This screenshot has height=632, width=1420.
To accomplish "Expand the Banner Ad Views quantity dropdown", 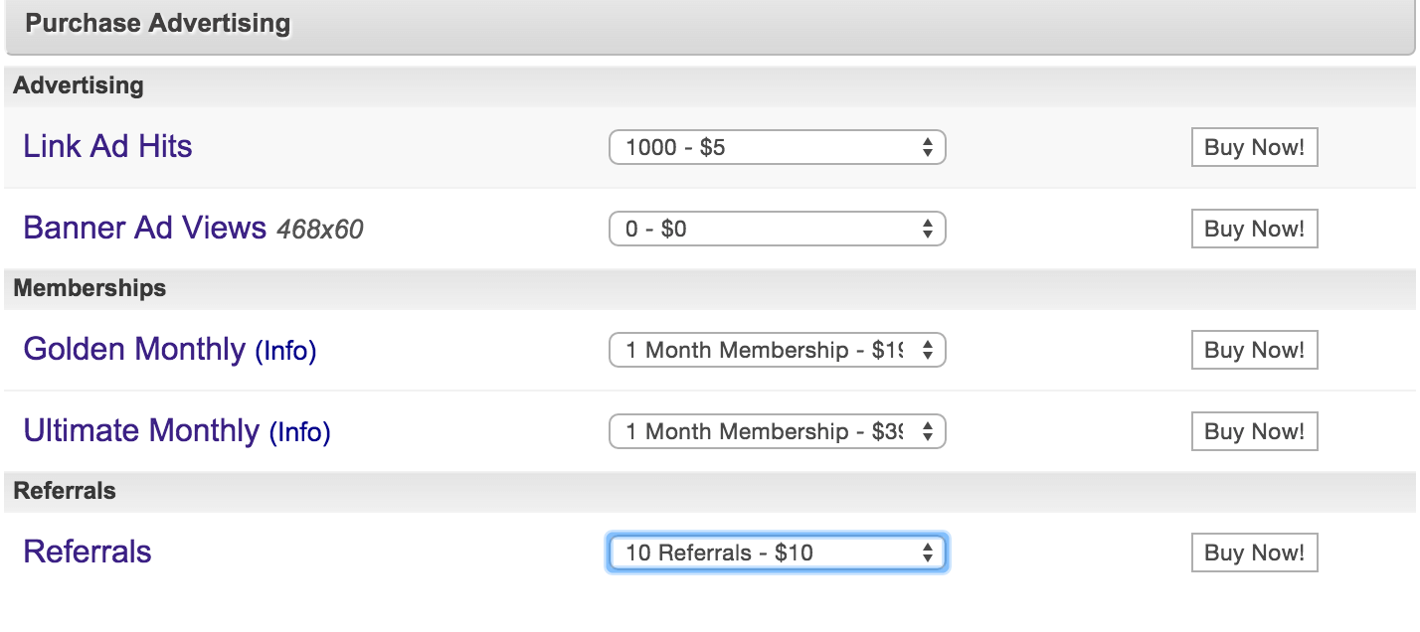I will point(777,230).
